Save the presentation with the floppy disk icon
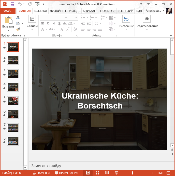Screen dimensions: 175x176 (x=12, y=4)
